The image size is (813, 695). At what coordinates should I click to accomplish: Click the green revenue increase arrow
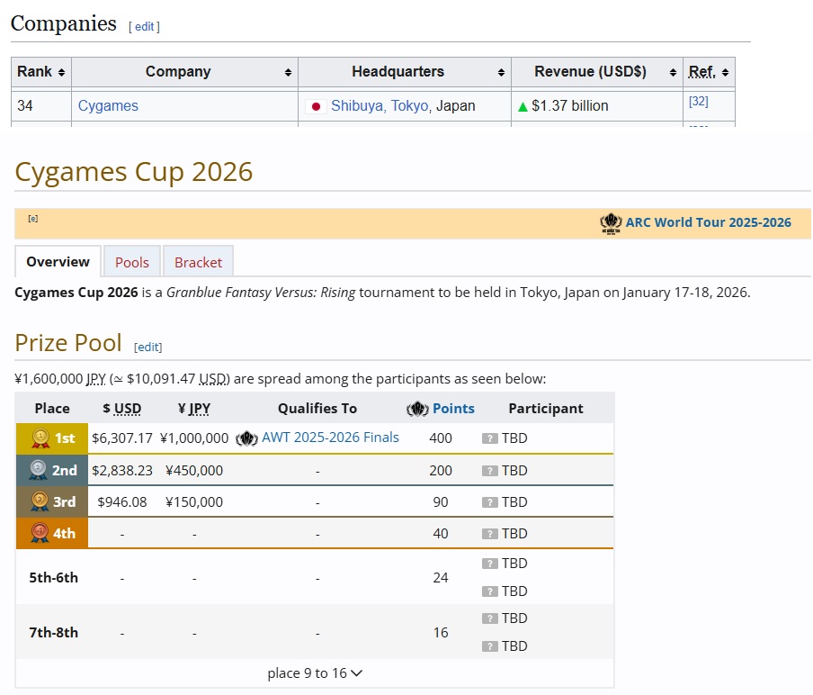[523, 107]
